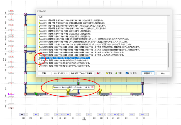Select the column symbol at X3-Y2

pos(47,94)
